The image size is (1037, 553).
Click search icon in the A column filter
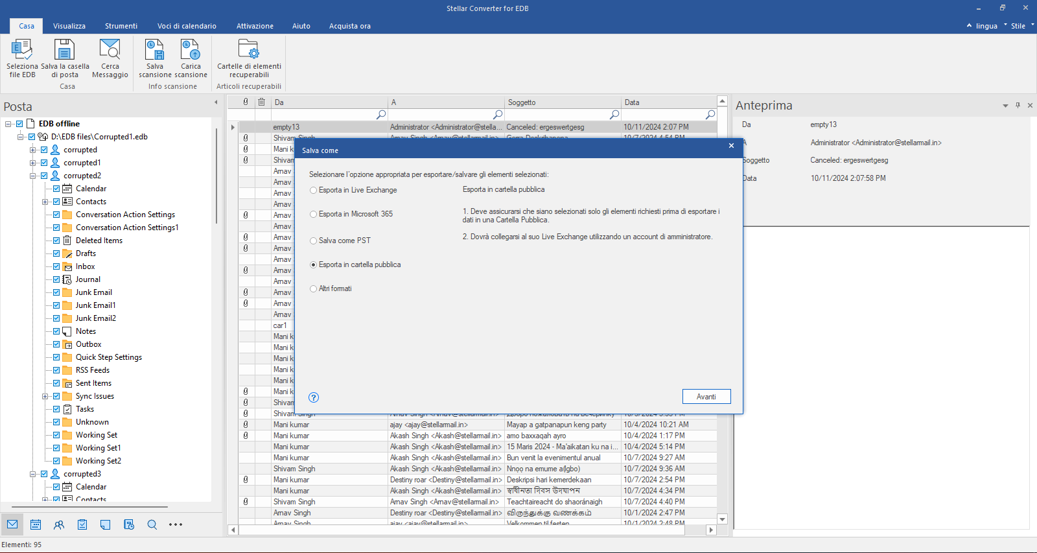point(498,115)
